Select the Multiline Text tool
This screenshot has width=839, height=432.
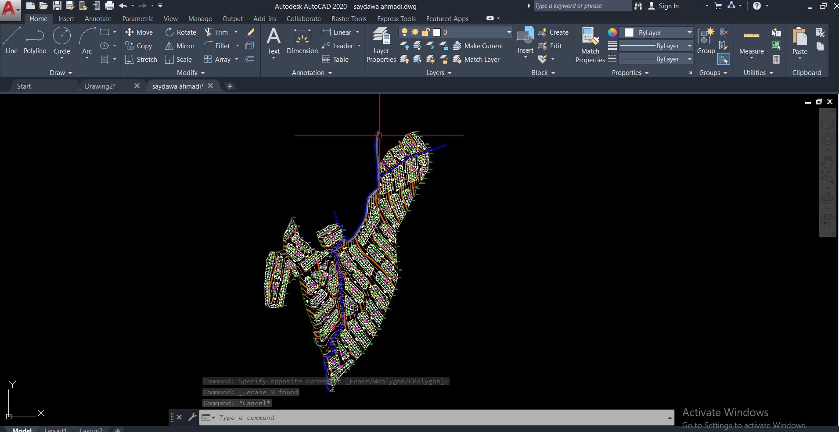(274, 40)
